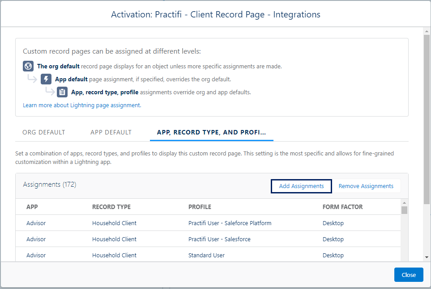Select App, Record Type, and Profile tab
This screenshot has width=431, height=289.
tap(211, 132)
